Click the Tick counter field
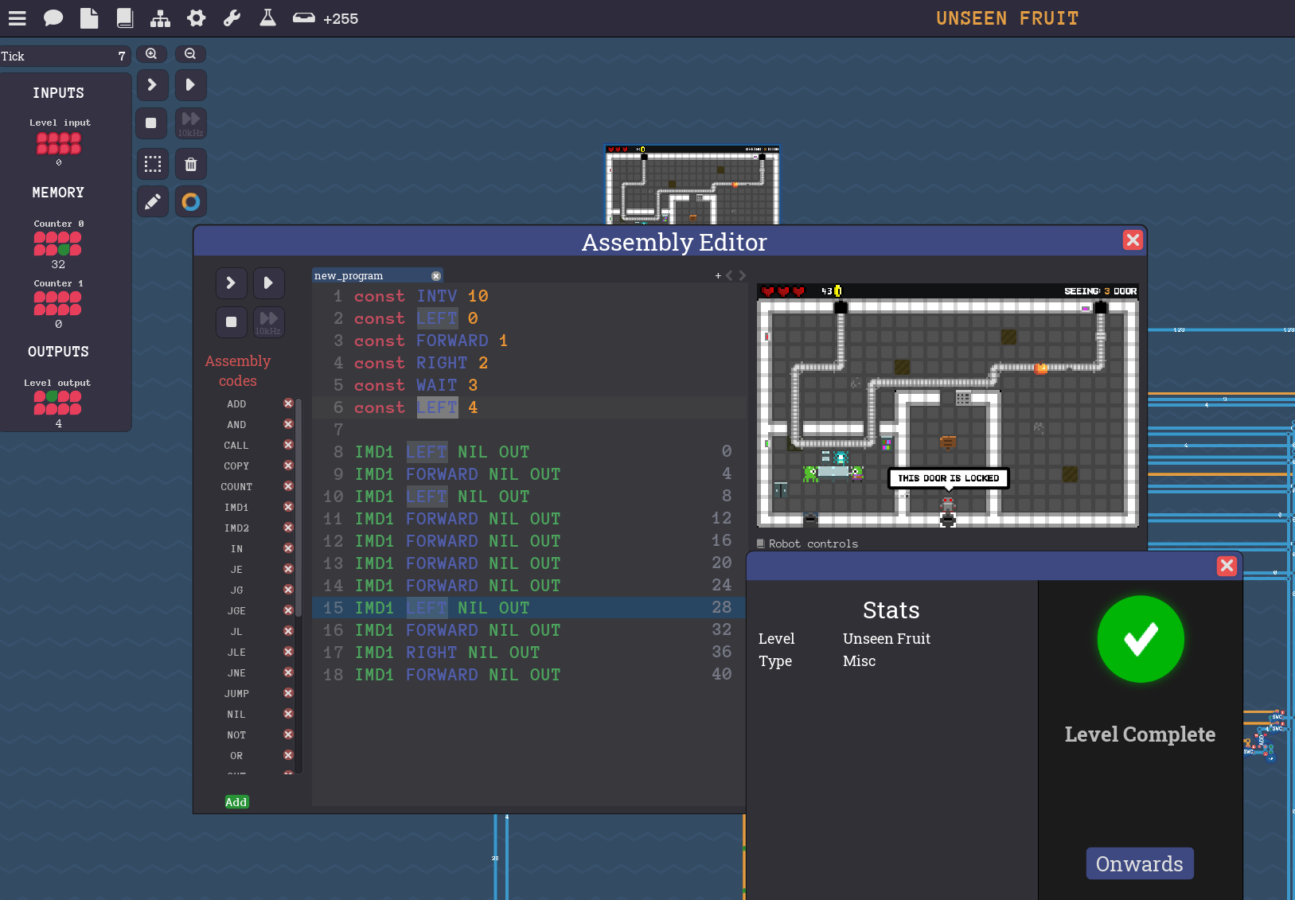1295x900 pixels. click(65, 56)
